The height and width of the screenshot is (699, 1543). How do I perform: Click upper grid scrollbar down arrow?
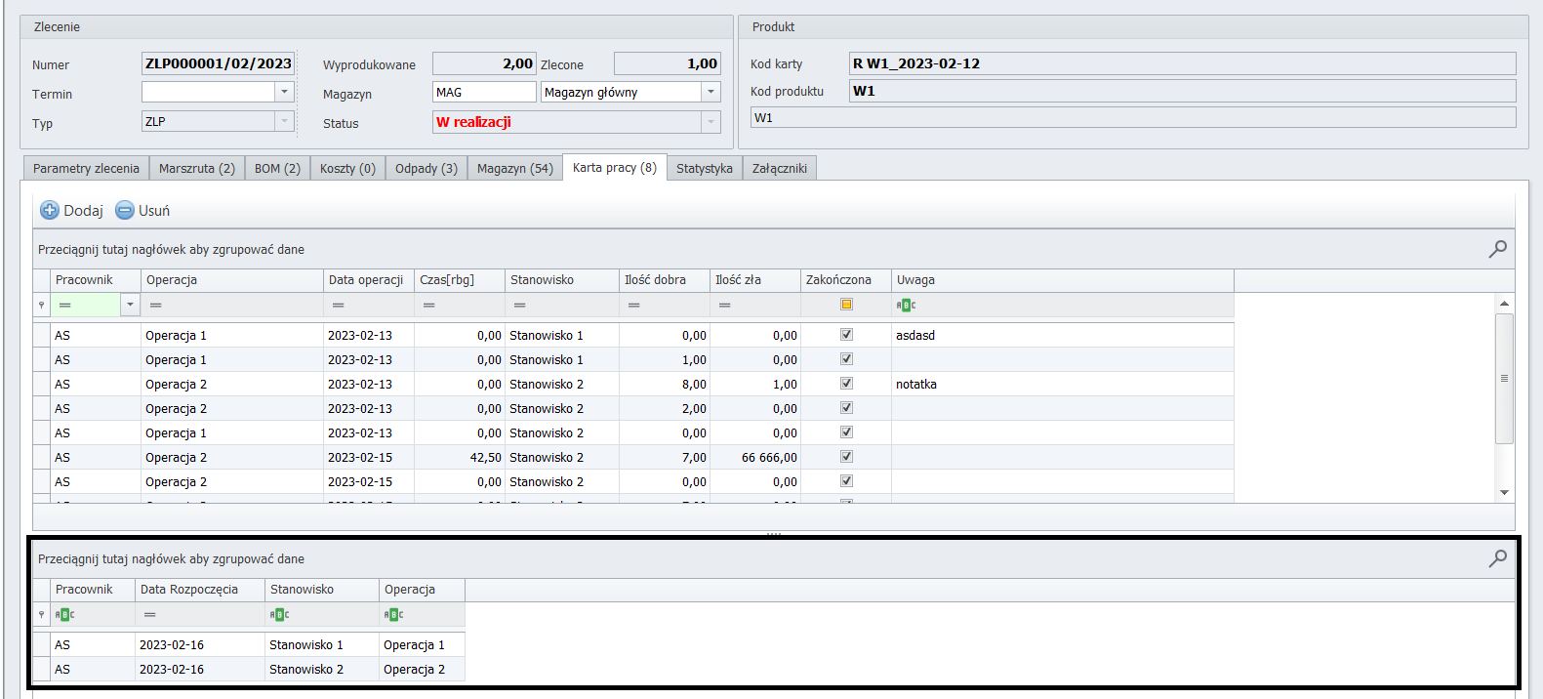click(x=1504, y=493)
